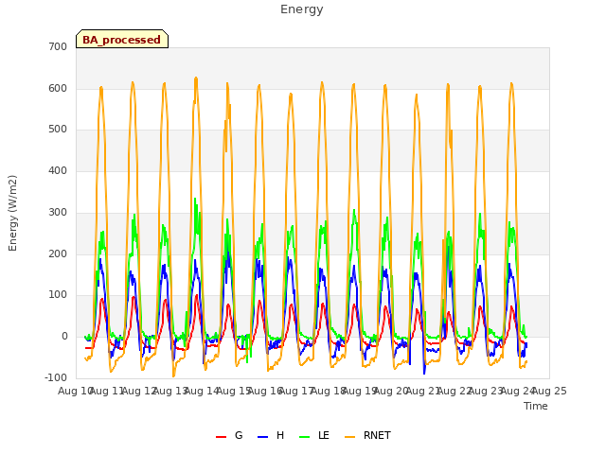Click the blue H legend swatch
This screenshot has width=606, height=454.
coord(263,437)
